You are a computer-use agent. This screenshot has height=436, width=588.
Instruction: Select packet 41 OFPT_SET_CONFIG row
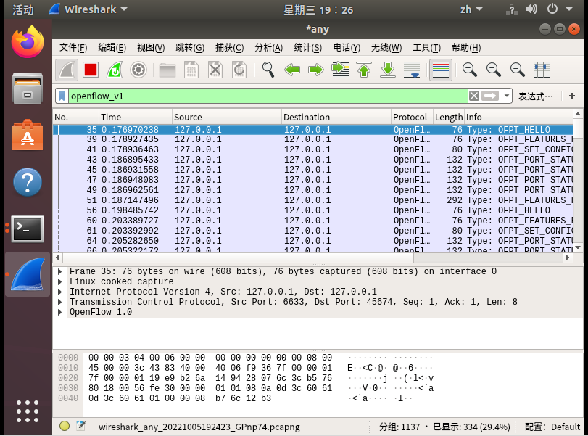point(313,149)
